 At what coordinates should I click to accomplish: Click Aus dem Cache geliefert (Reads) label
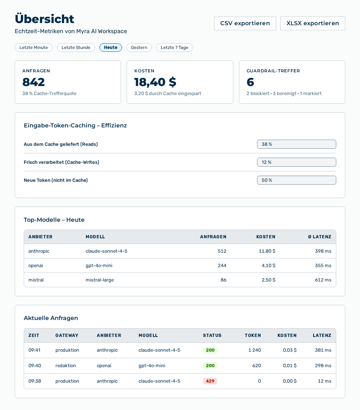(60, 144)
